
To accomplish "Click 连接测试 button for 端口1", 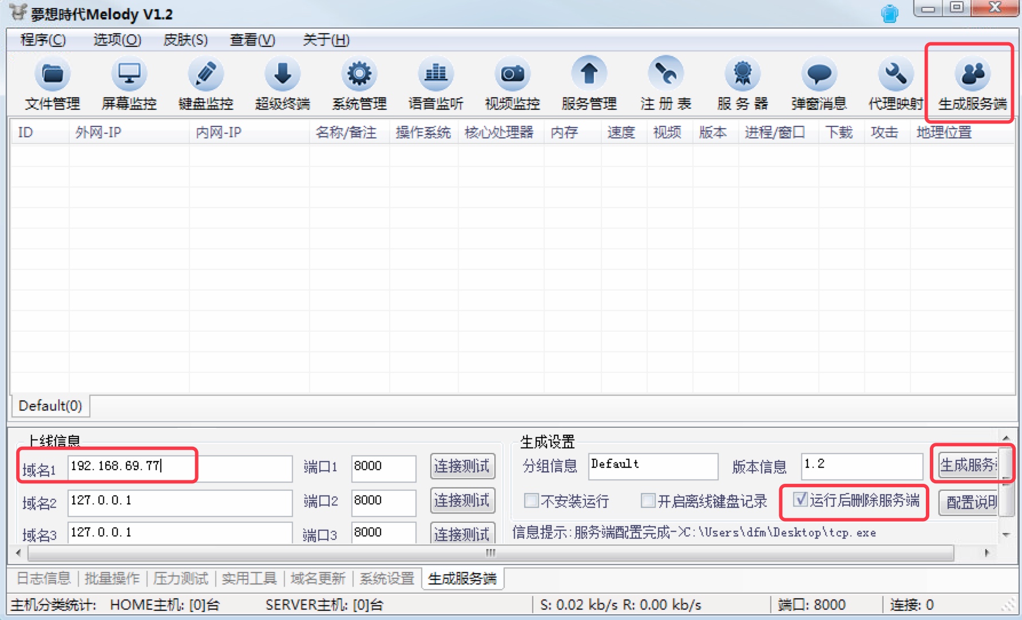I will (x=462, y=466).
